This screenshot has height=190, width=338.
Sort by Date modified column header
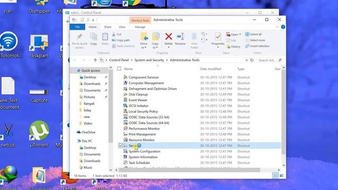(x=210, y=69)
